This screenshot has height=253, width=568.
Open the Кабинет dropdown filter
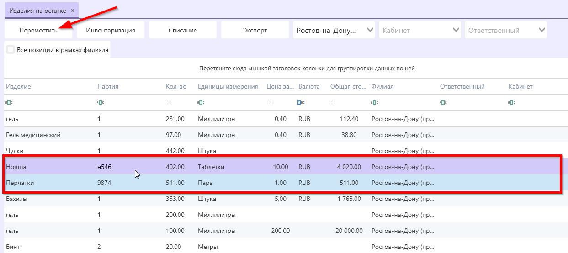click(x=420, y=30)
